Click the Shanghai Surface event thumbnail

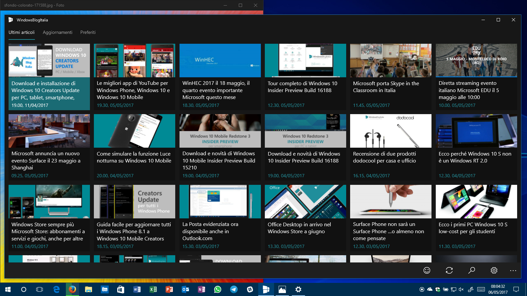click(49, 131)
